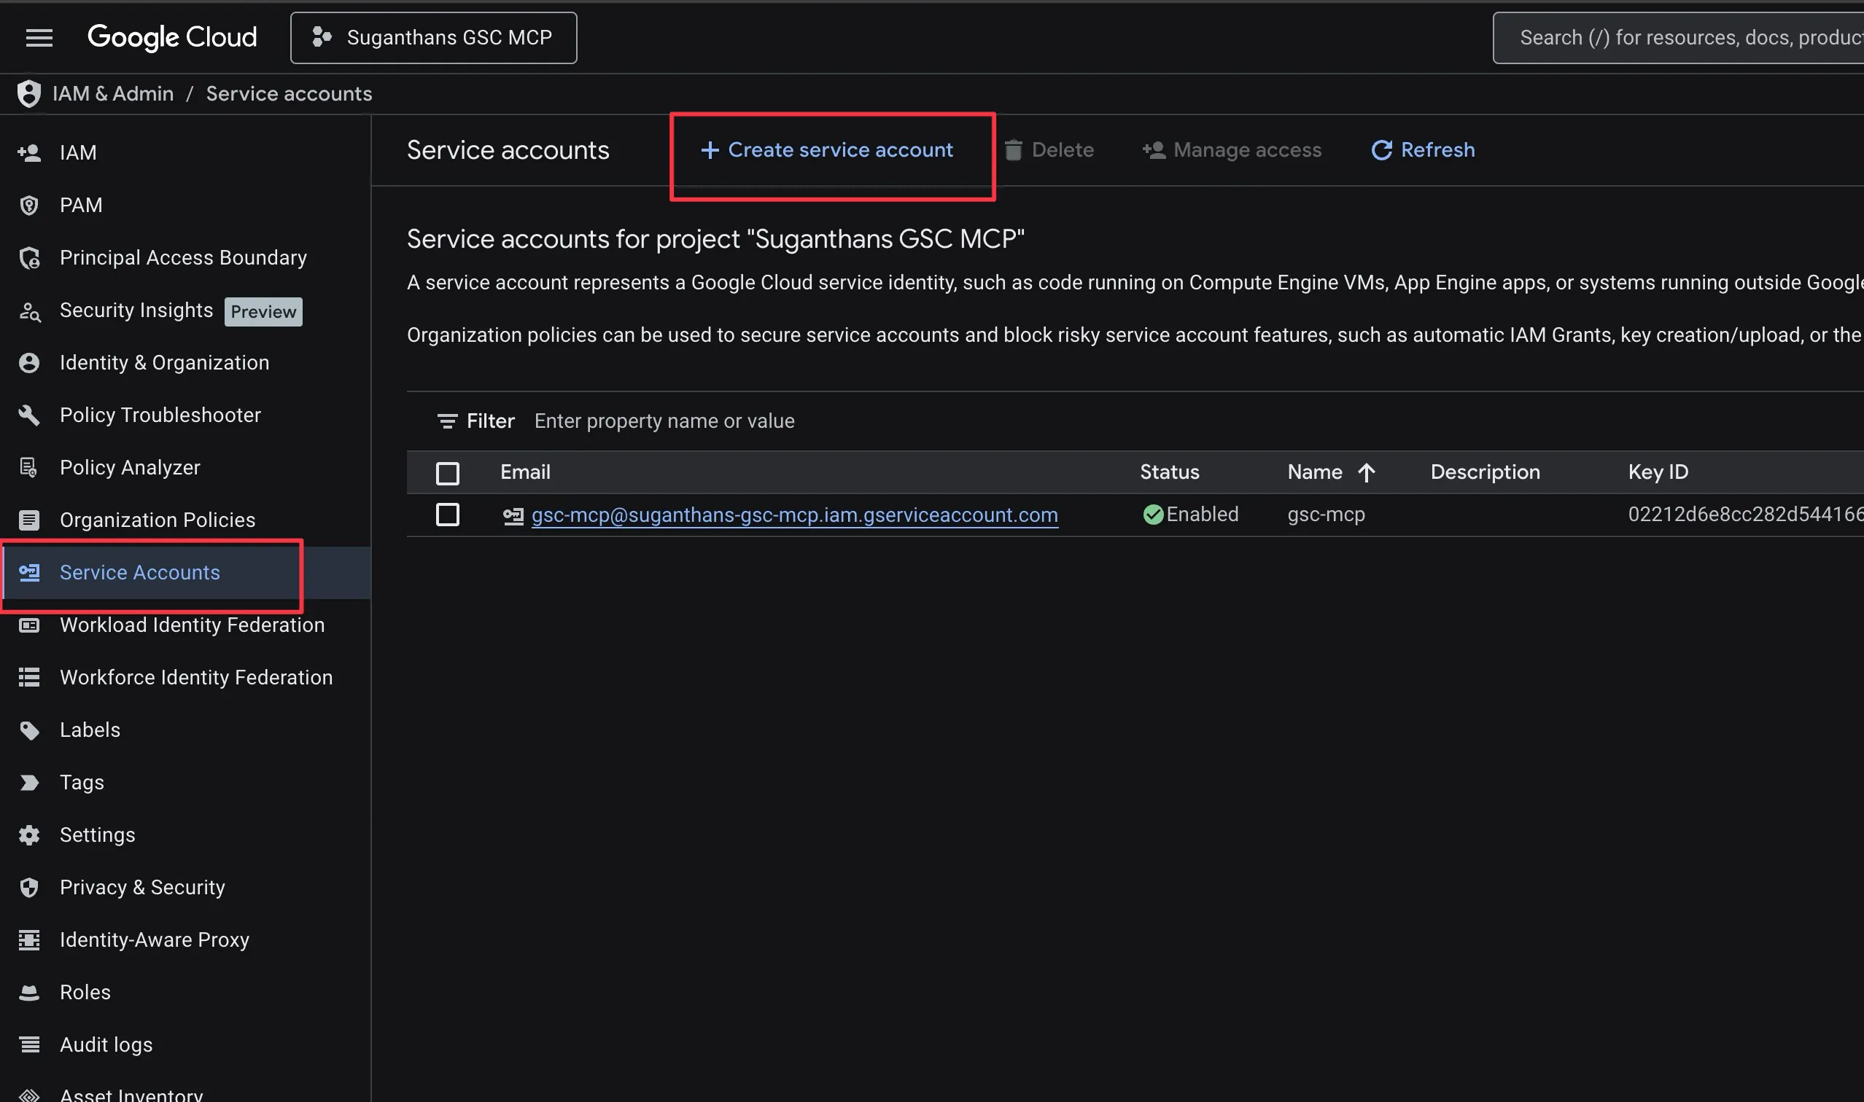The height and width of the screenshot is (1102, 1864).
Task: Click Create service account button
Action: [826, 150]
